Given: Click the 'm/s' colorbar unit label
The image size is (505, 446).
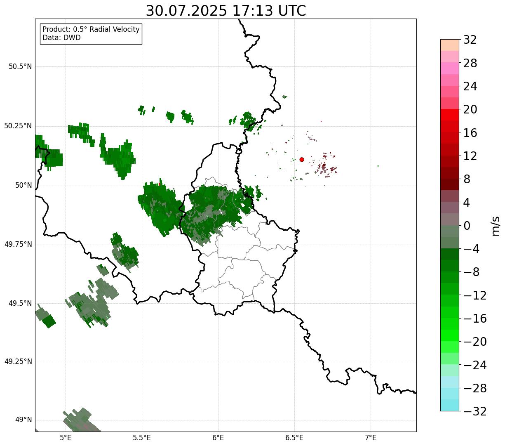Looking at the screenshot, I should (495, 226).
